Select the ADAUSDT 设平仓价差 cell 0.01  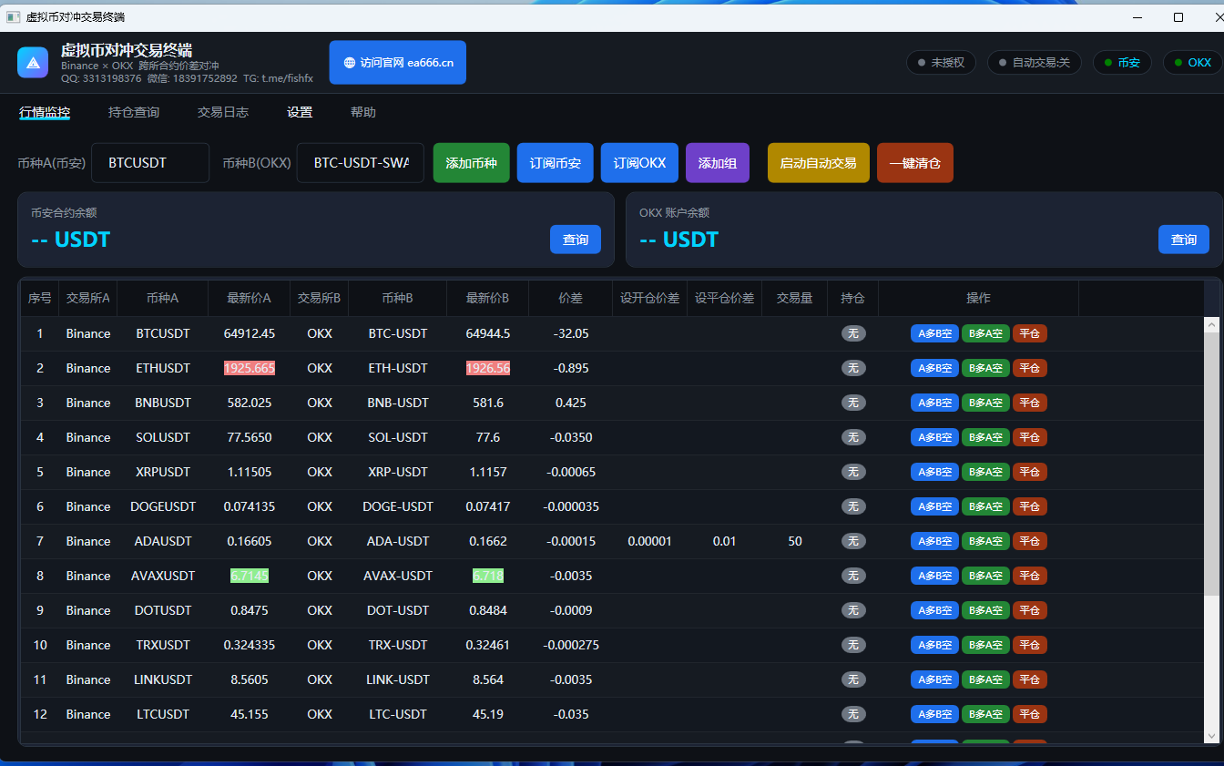tap(725, 541)
